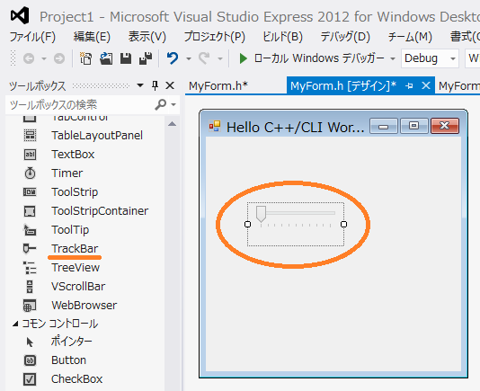Click the Open File toolbar icon
The height and width of the screenshot is (391, 480).
tap(106, 58)
